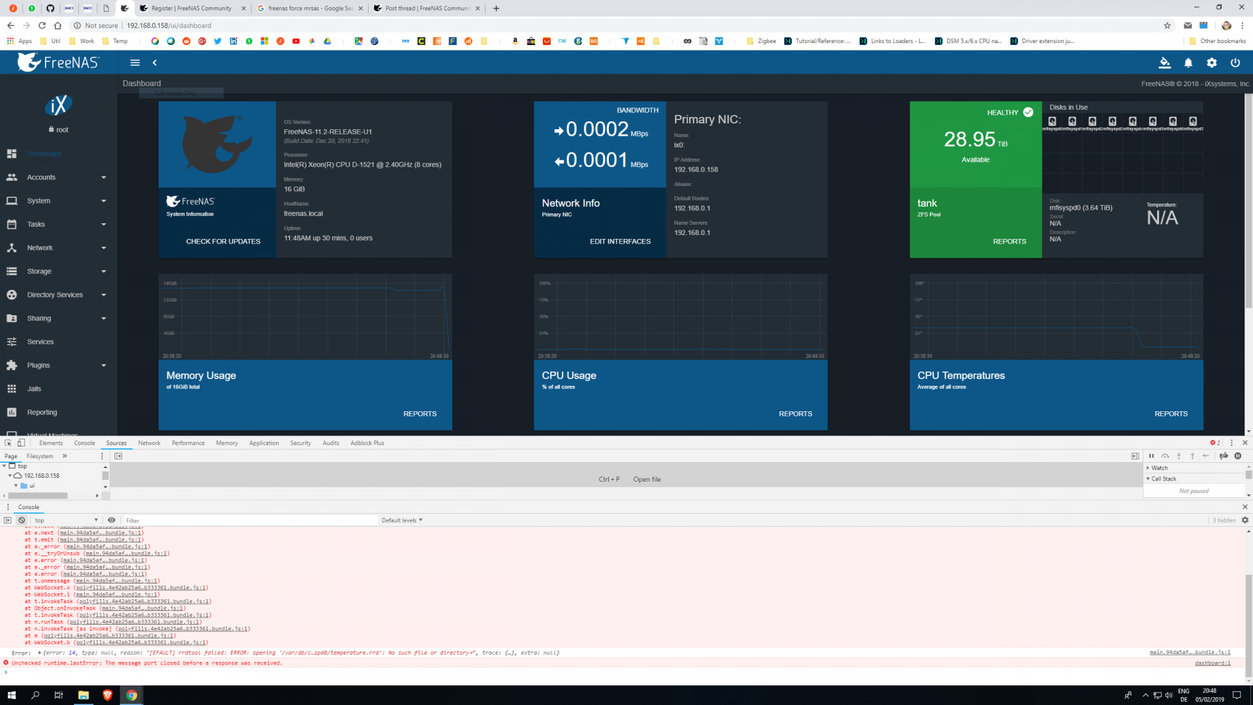Switch to DevTools Elements tab
This screenshot has width=1253, height=705.
click(x=51, y=443)
